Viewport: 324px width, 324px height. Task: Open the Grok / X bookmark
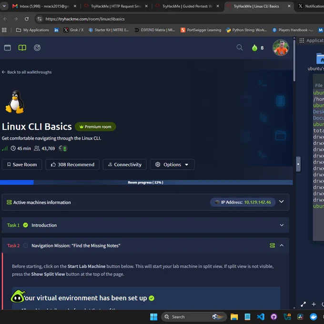point(73,30)
